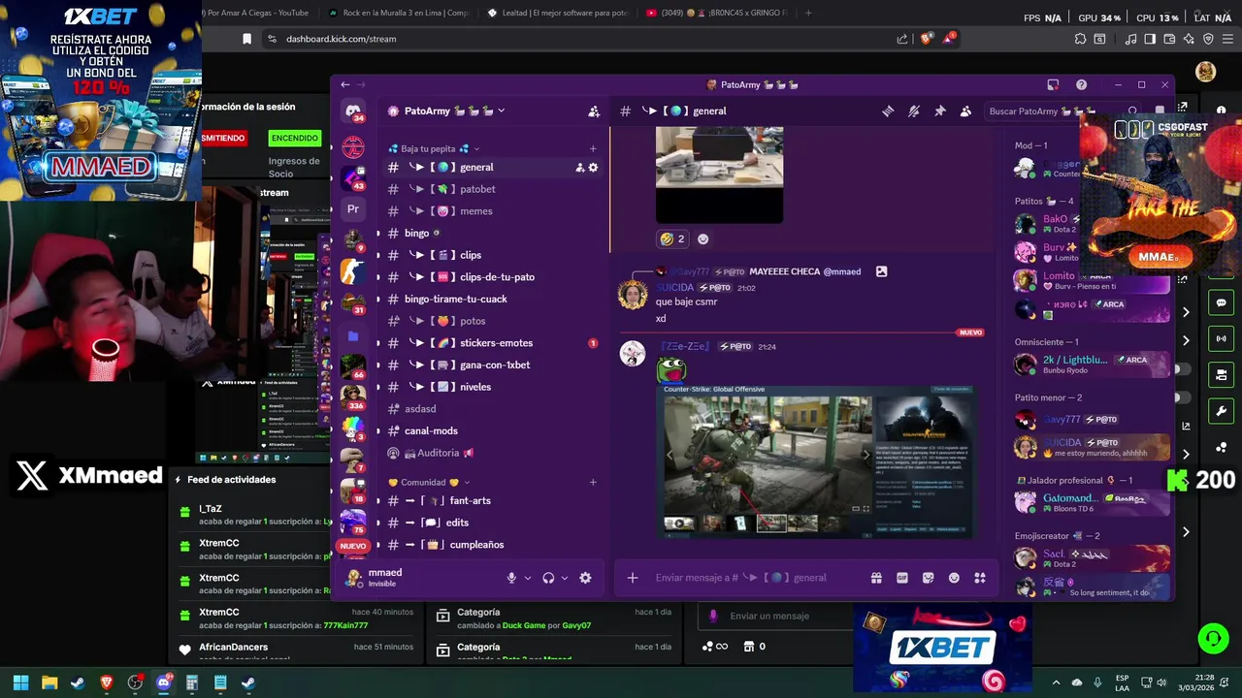The height and width of the screenshot is (698, 1242).
Task: Open memes channel
Action: pos(491,211)
